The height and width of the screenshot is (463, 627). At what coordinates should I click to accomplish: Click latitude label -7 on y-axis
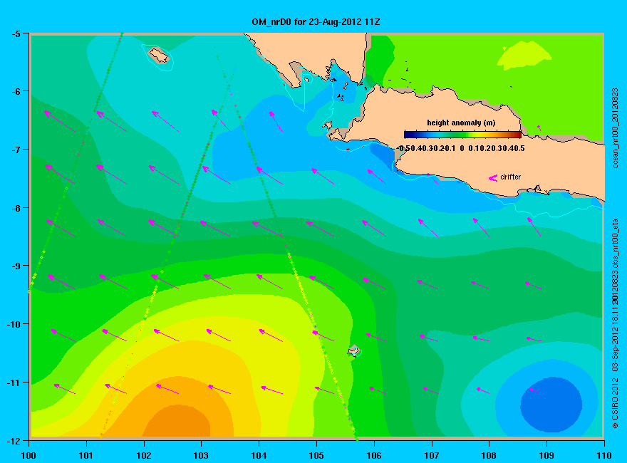(x=16, y=150)
